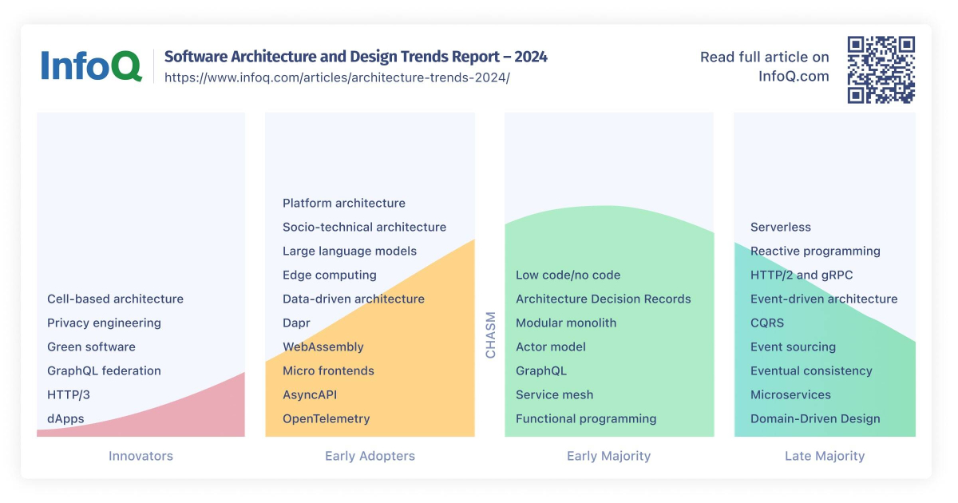
Task: Select the Early Majority category label
Action: point(608,456)
